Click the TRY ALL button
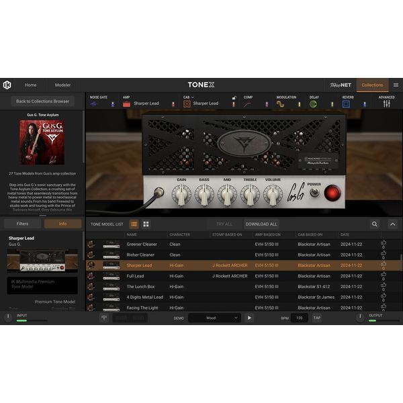The width and height of the screenshot is (403, 403). 224,224
